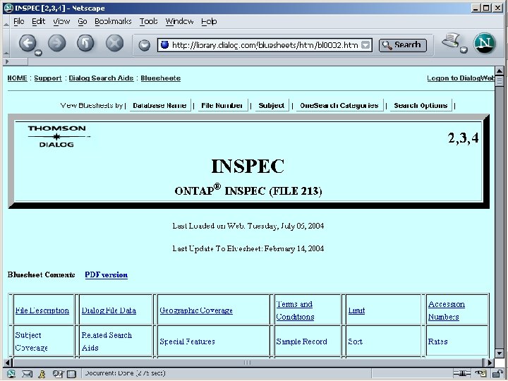Open the Print options dropdown arrow
The width and height of the screenshot is (508, 381).
(464, 49)
